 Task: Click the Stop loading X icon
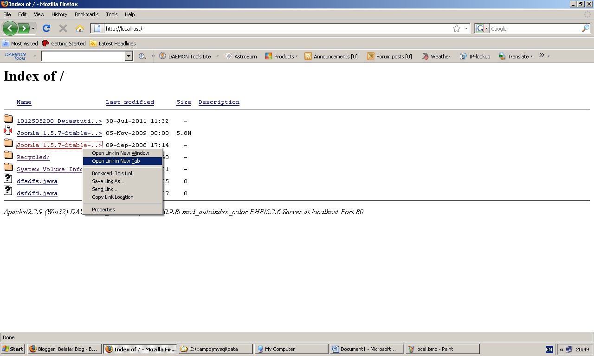63,28
